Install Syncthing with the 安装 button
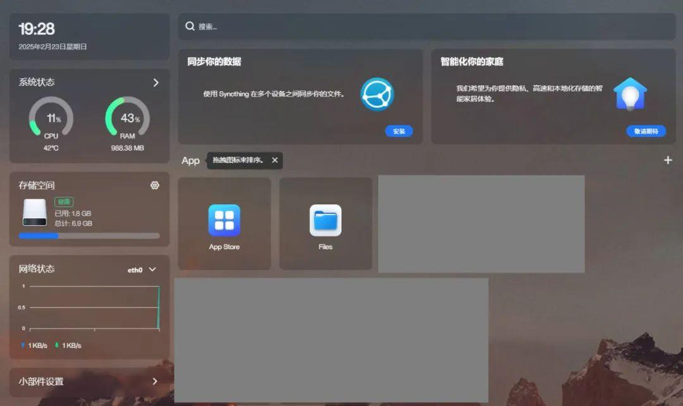683x406 pixels. tap(399, 132)
